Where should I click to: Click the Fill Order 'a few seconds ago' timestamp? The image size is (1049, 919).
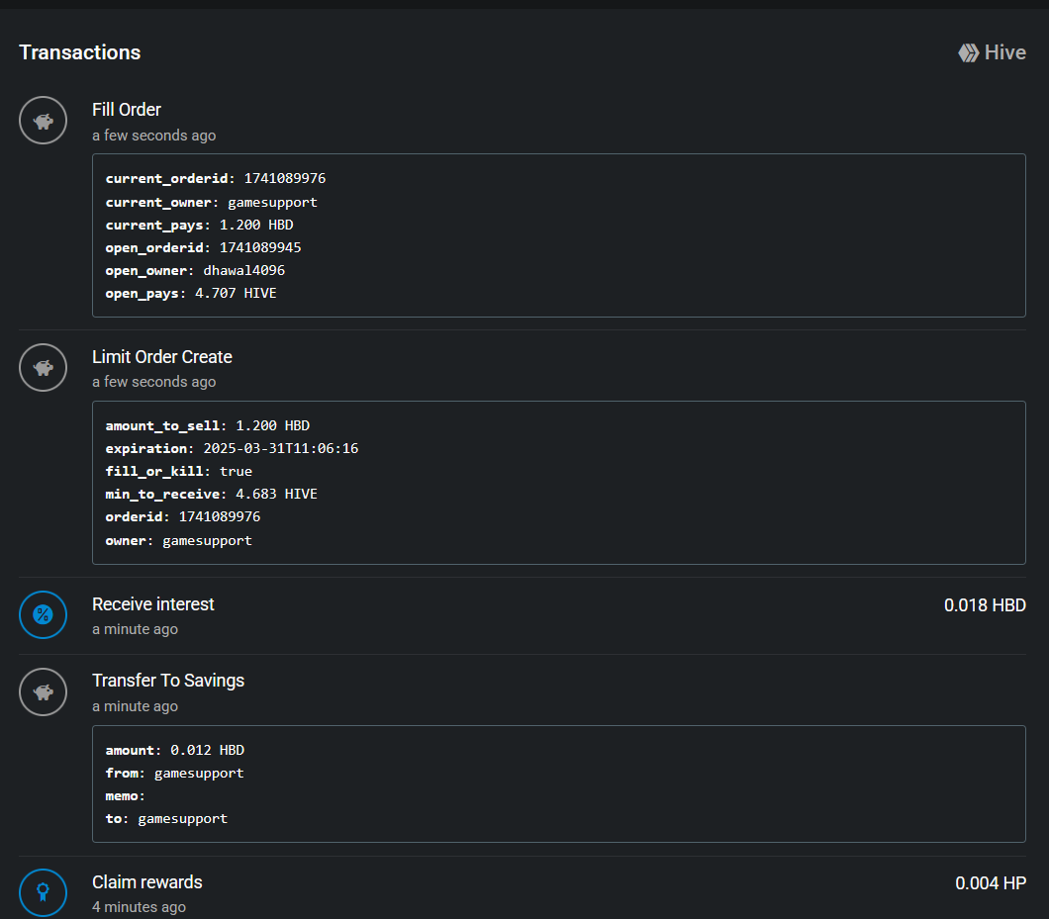point(153,136)
